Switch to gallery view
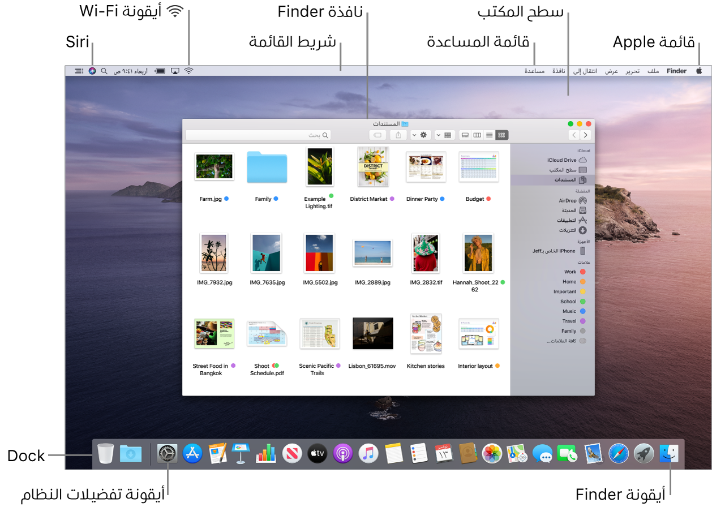 465,135
